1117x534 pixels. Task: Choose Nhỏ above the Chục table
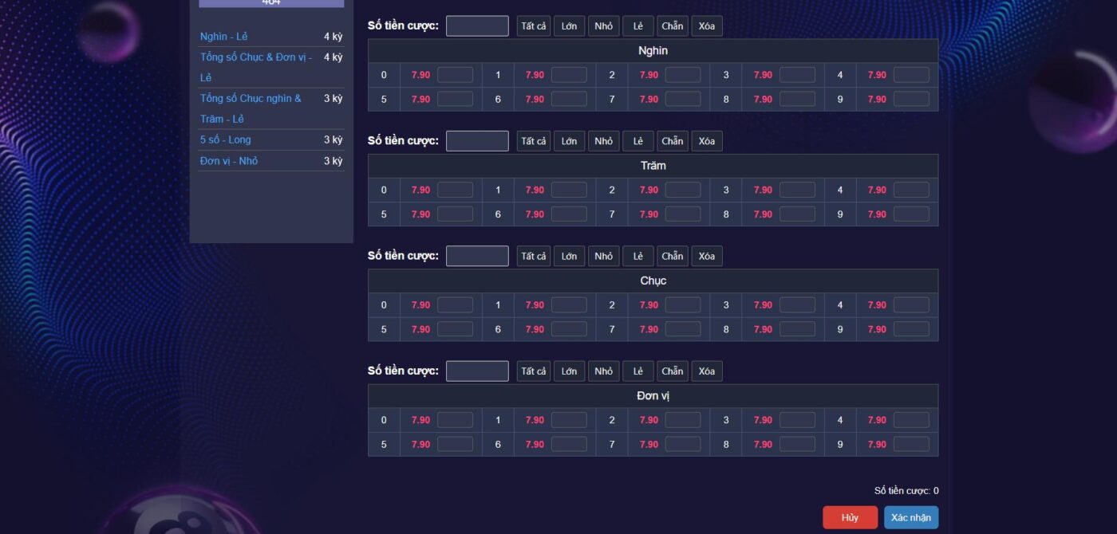coord(604,256)
